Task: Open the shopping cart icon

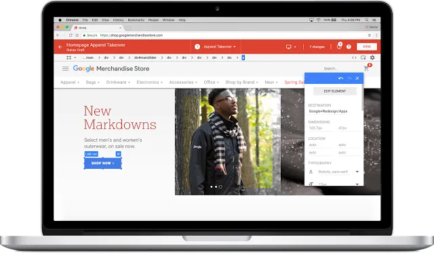Action: (366, 68)
